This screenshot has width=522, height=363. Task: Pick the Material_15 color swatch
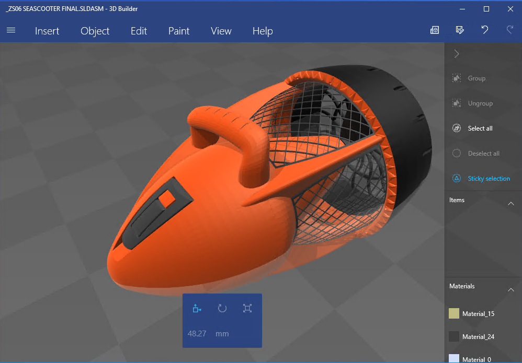tap(454, 313)
